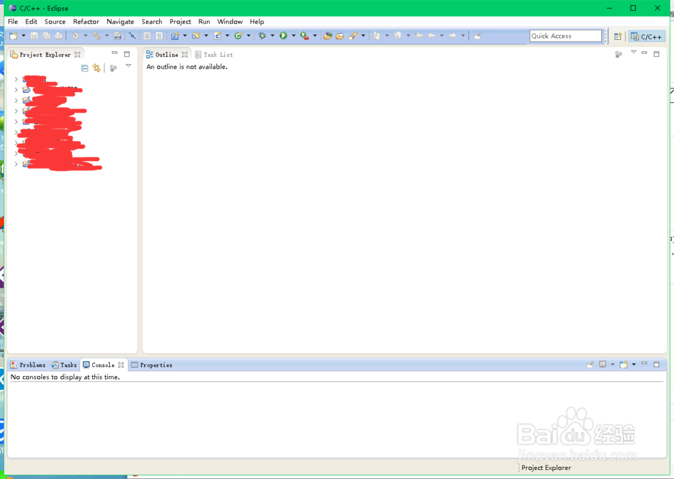Click the Debug bug icon
The image size is (674, 479).
click(x=262, y=36)
